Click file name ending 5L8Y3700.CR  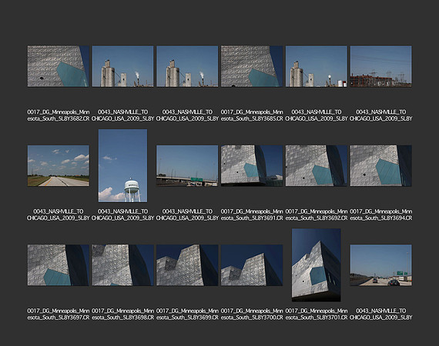tap(252, 314)
